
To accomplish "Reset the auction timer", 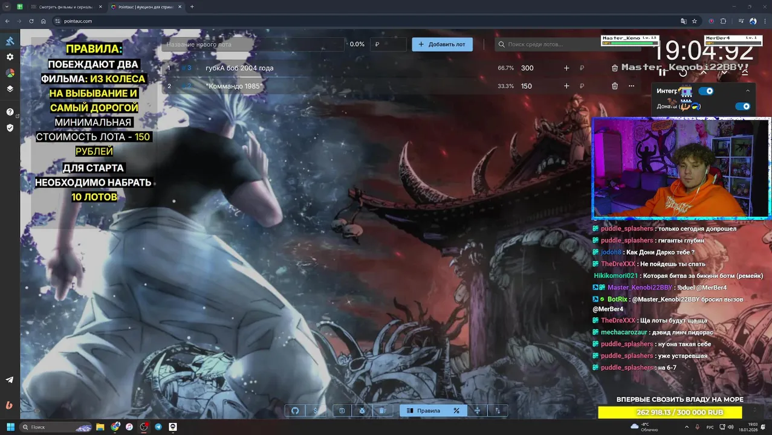I will [x=683, y=72].
